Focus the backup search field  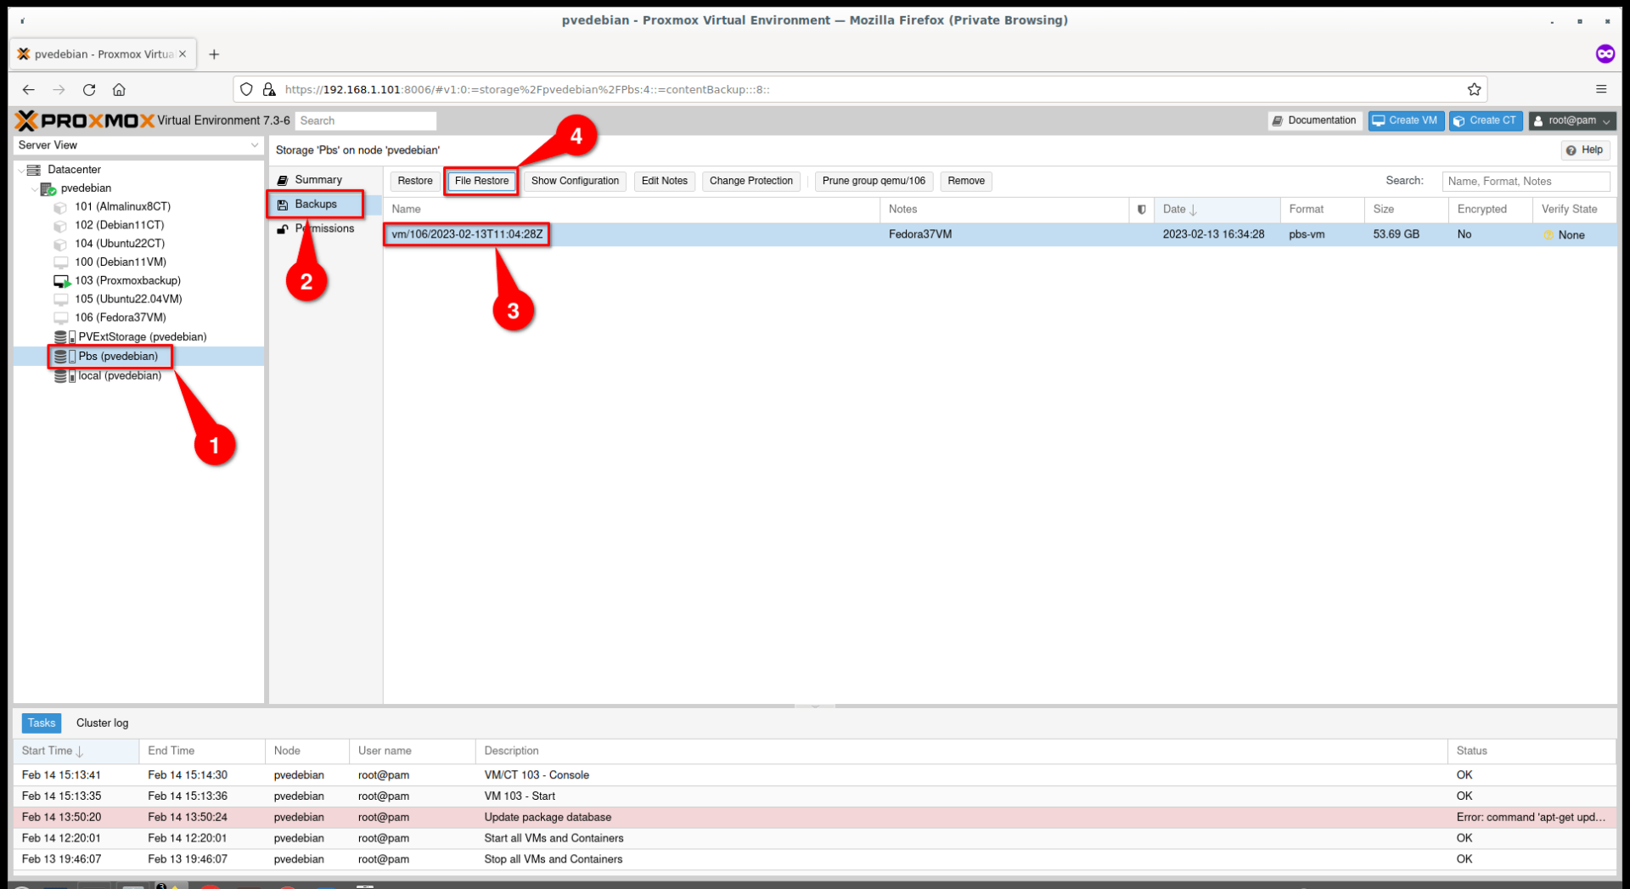point(1526,181)
